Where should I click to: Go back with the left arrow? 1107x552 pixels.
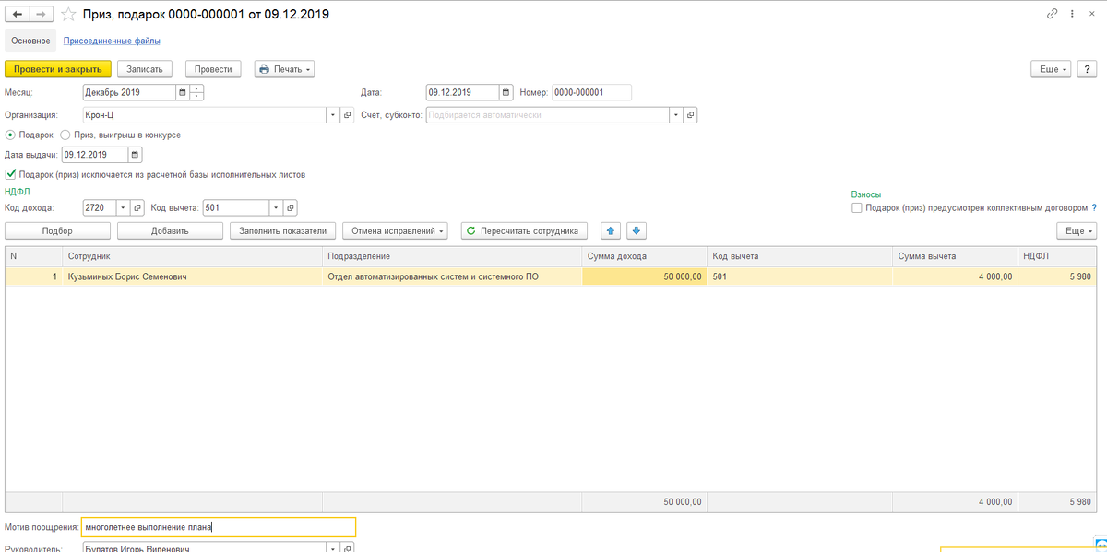(18, 15)
